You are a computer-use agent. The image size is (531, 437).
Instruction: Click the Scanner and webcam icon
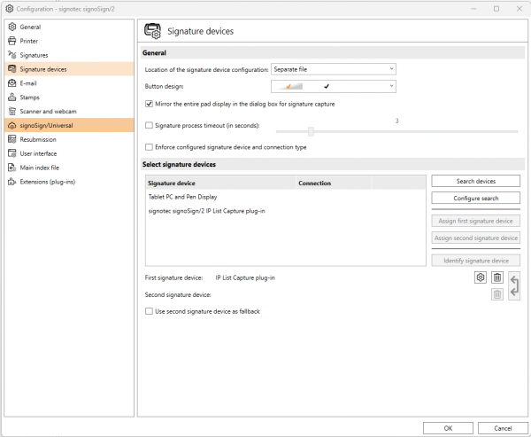click(12, 112)
